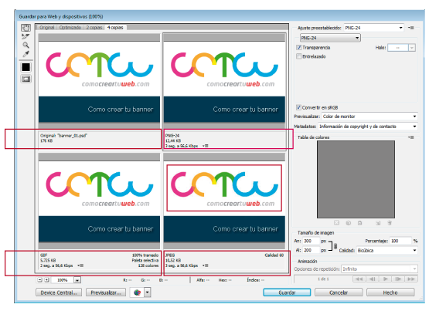Image resolution: width=429 pixels, height=311 pixels.
Task: Select the Hand tool
Action: pyautogui.click(x=26, y=28)
